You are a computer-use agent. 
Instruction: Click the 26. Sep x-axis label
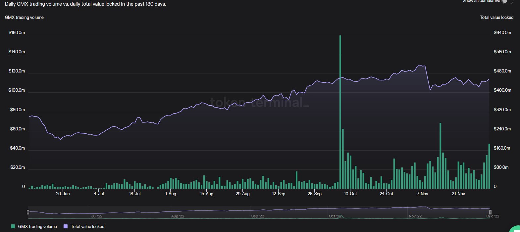pyautogui.click(x=314, y=194)
